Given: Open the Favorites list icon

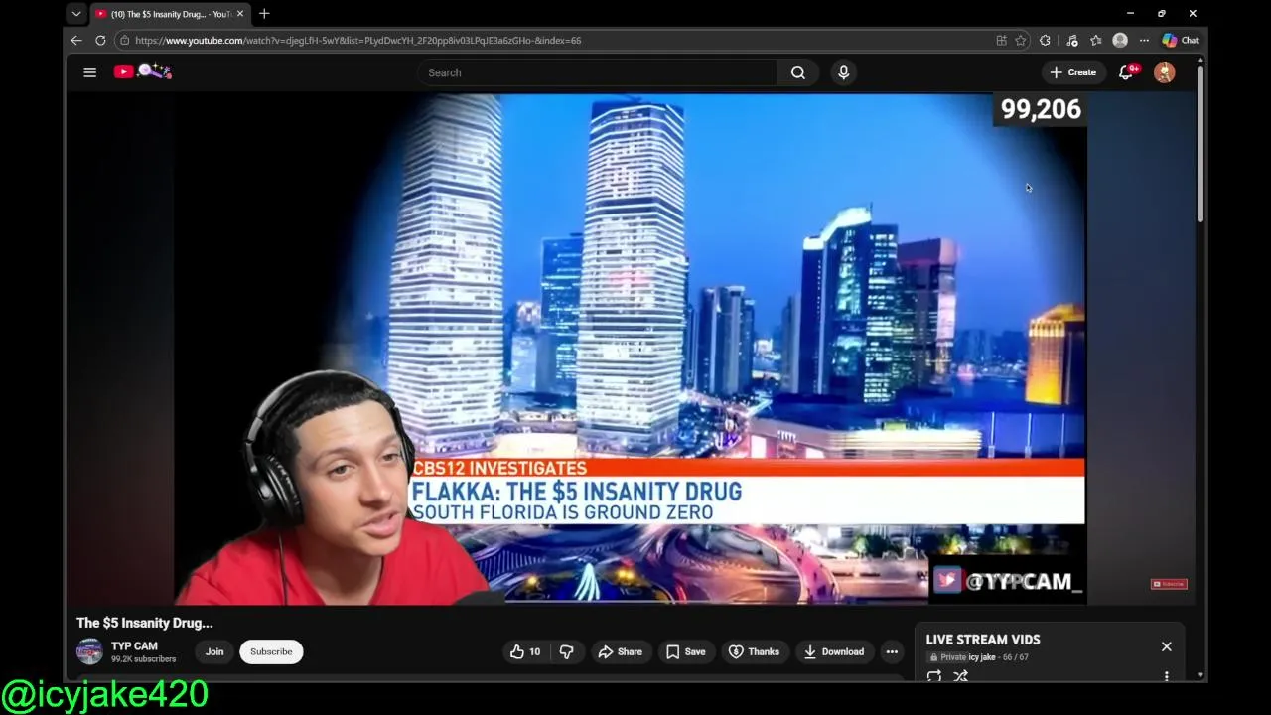Looking at the screenshot, I should pos(1095,40).
